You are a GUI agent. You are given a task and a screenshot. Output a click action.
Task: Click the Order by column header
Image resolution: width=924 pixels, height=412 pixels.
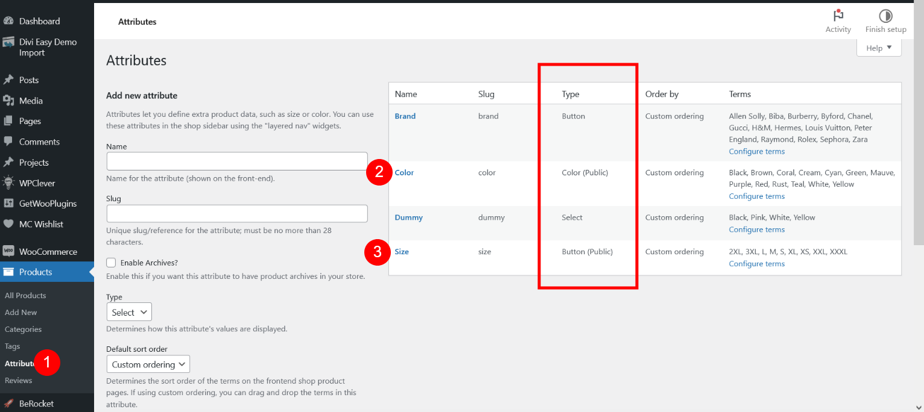coord(662,94)
